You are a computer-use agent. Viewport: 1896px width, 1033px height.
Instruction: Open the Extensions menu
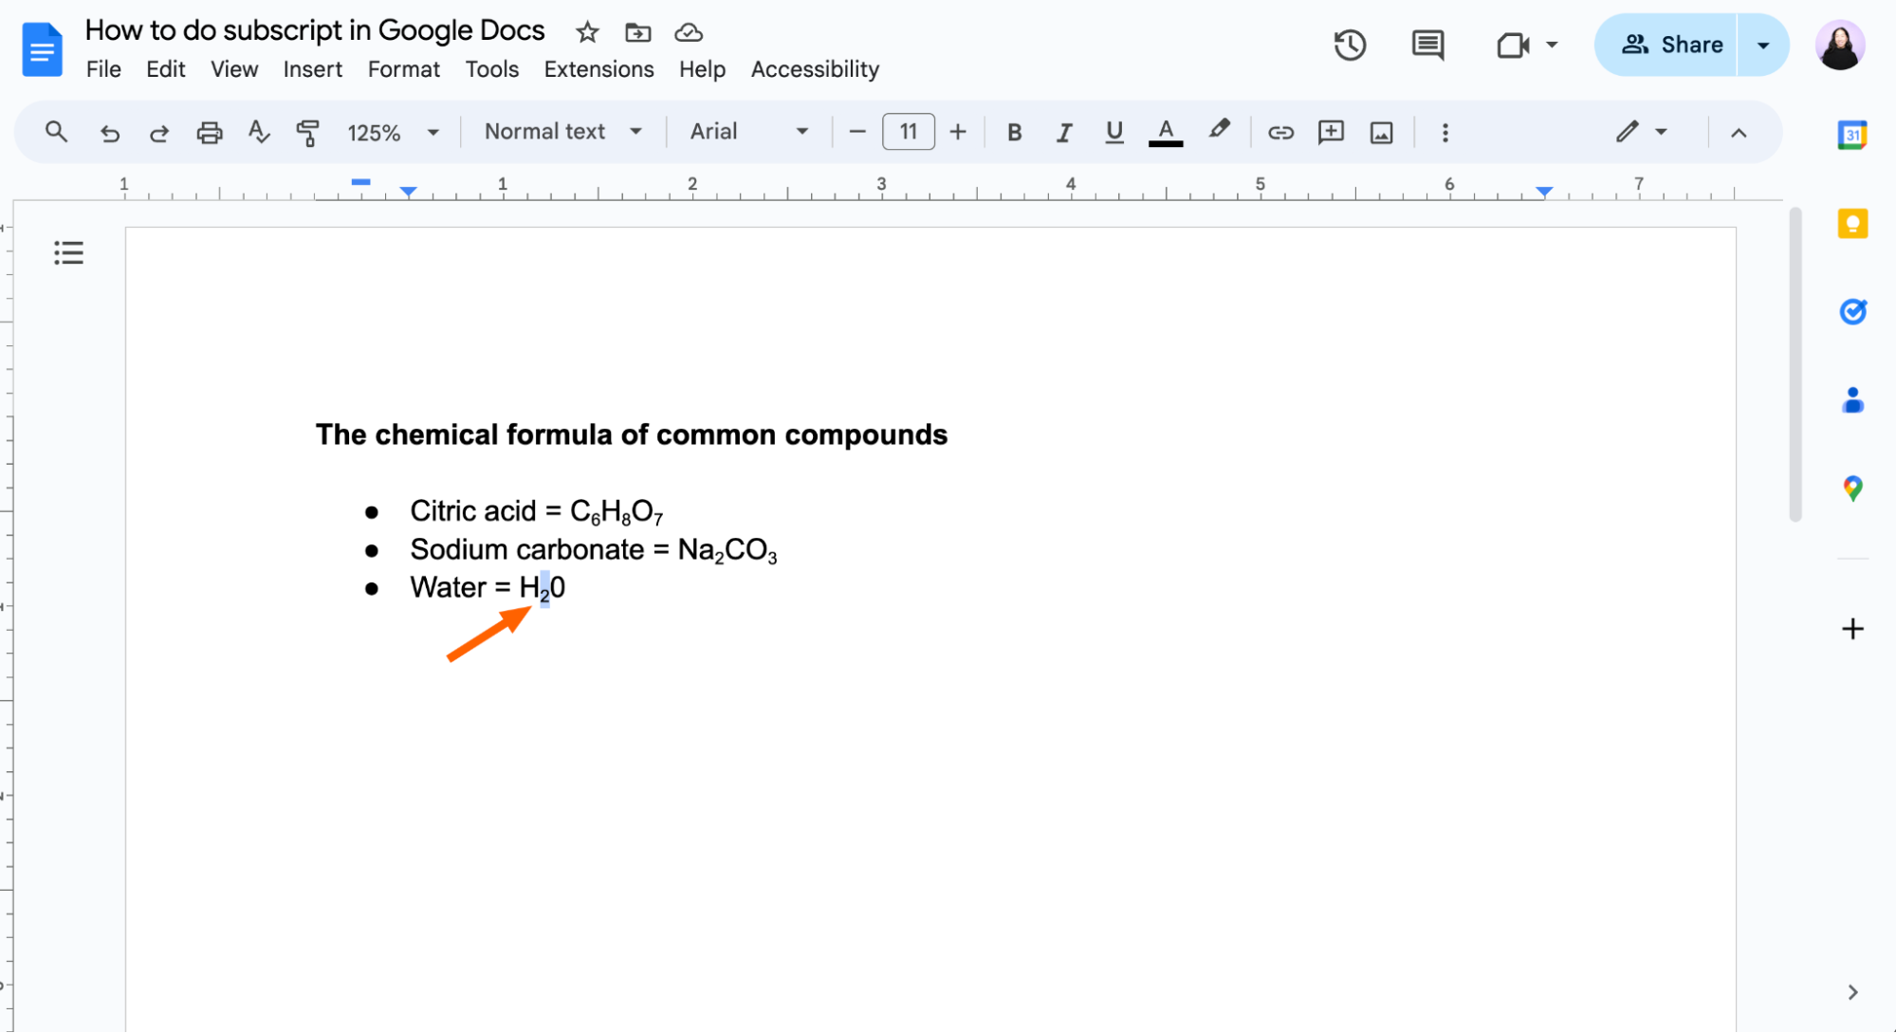point(598,68)
